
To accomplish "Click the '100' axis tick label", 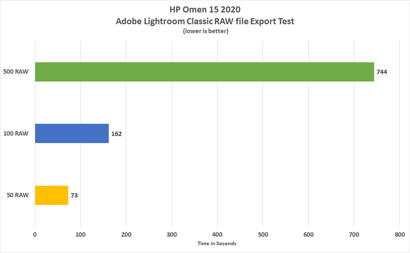I will click(x=80, y=234).
